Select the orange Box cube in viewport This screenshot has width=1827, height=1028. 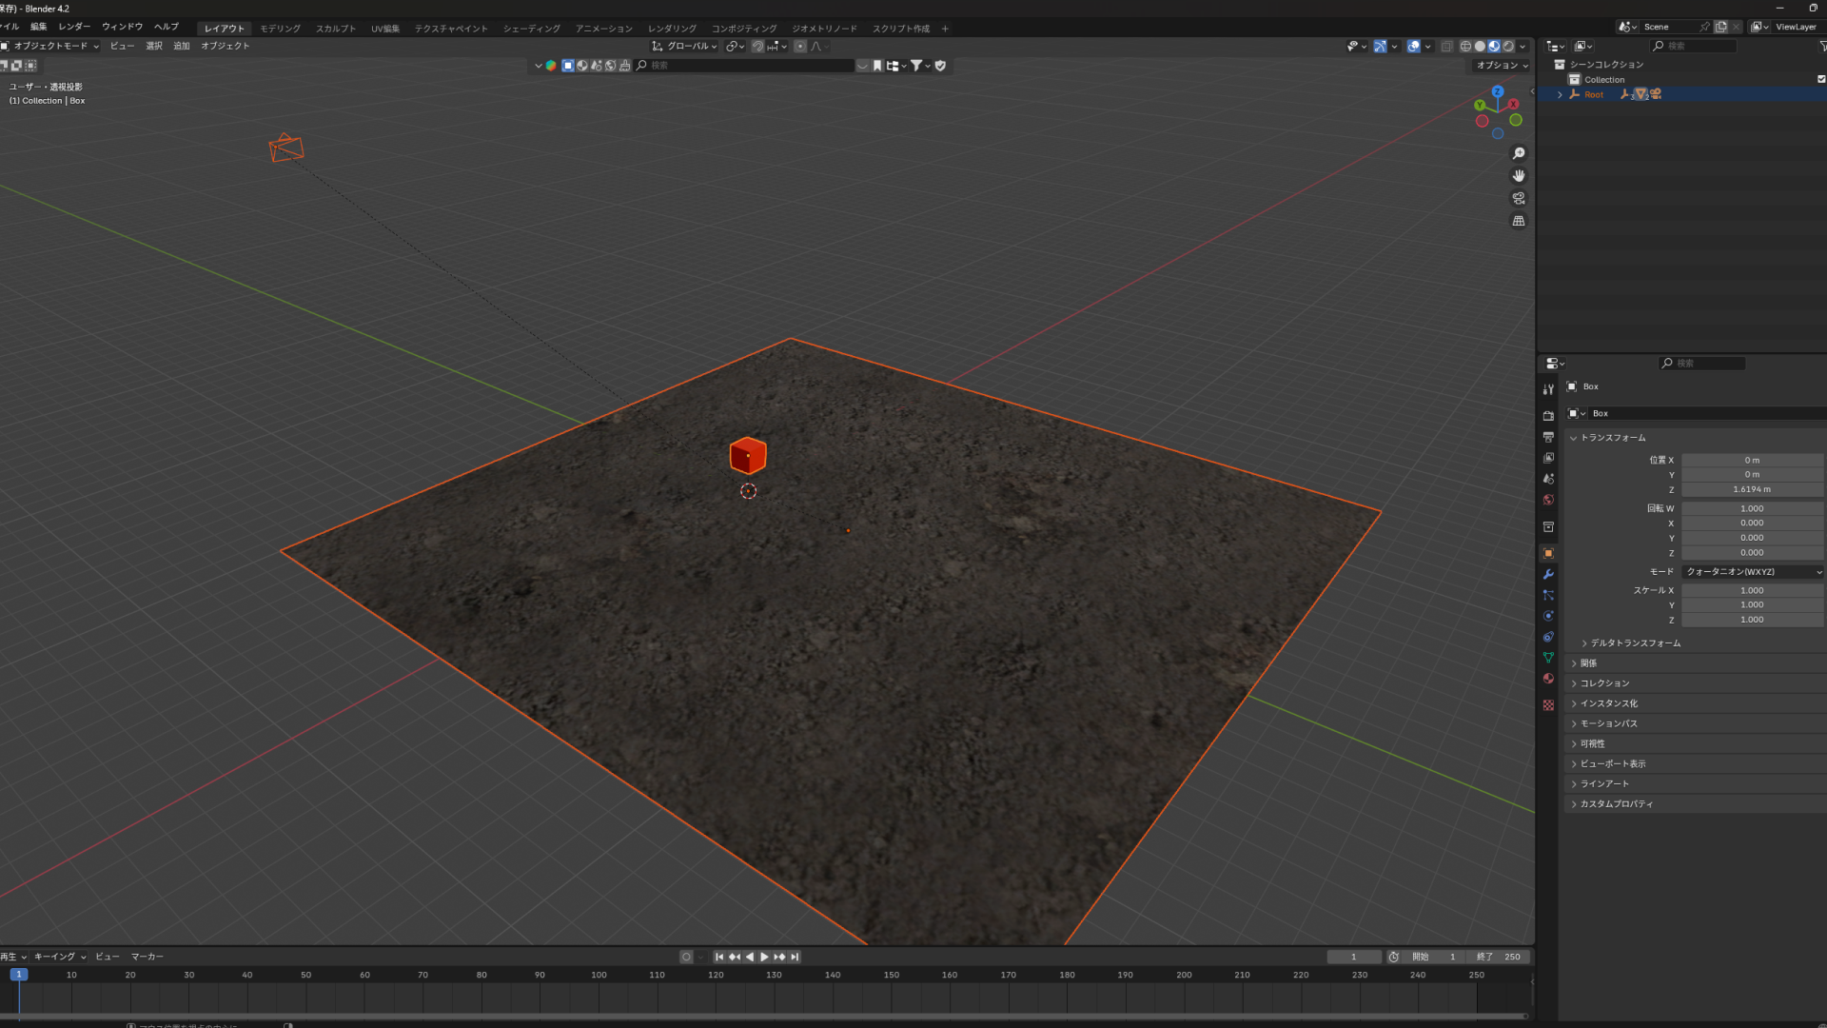(748, 456)
